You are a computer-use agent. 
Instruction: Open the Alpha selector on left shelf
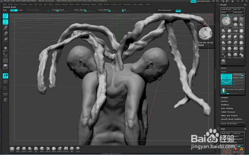point(5,49)
